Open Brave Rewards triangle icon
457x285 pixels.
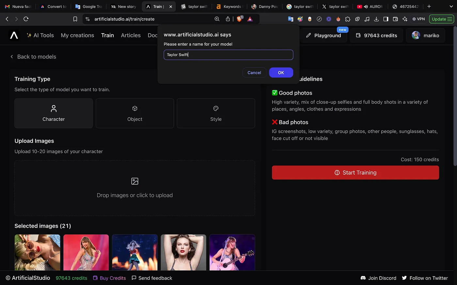click(250, 19)
